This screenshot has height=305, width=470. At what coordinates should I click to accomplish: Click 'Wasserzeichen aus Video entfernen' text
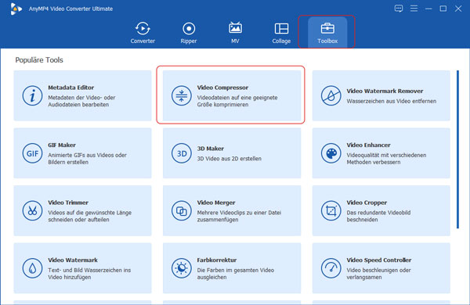tap(391, 101)
